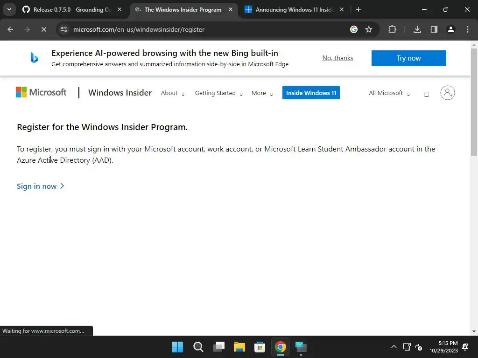The image size is (478, 358).
Task: Click the Microsoft logo
Action: (41, 92)
